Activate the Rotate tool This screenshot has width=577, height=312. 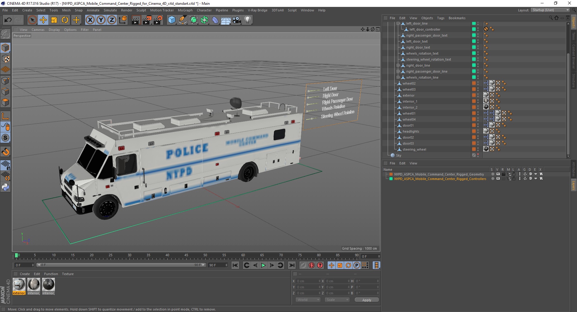(x=65, y=20)
